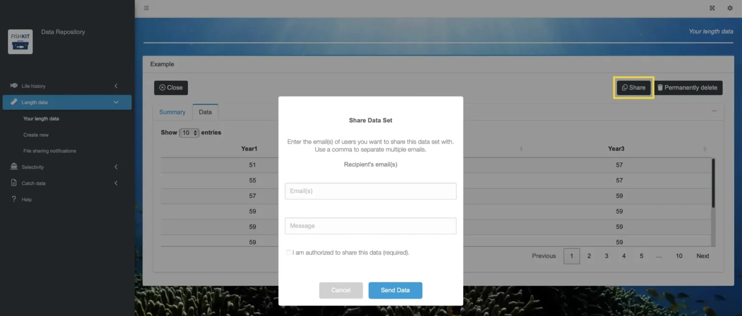Click the table vertical scrollbar
Image resolution: width=742 pixels, height=316 pixels.
click(x=713, y=183)
